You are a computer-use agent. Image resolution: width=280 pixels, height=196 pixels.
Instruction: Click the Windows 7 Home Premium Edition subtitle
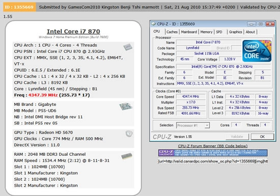pyautogui.click(x=73, y=37)
